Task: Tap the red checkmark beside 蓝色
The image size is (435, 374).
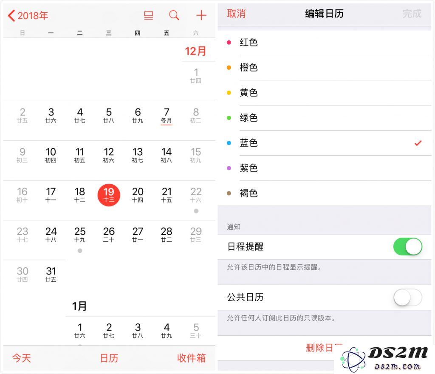Action: tap(418, 143)
